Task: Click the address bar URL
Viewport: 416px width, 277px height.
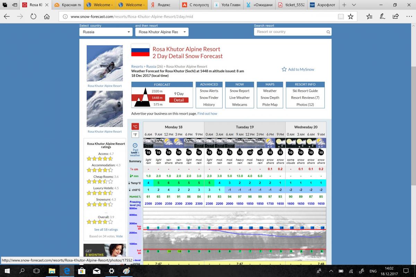Action: pyautogui.click(x=131, y=17)
